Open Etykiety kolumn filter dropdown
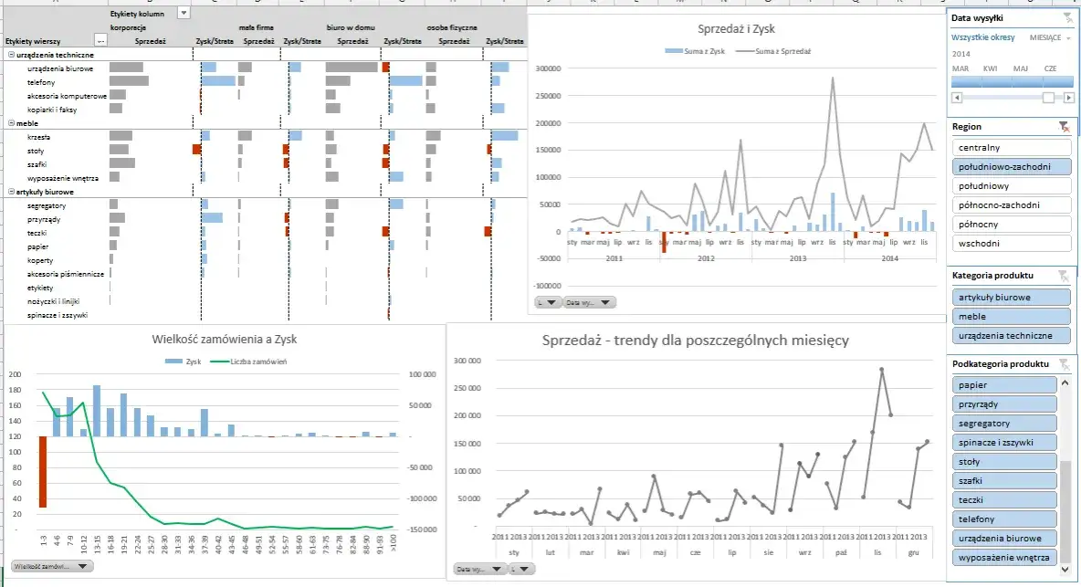 click(184, 14)
